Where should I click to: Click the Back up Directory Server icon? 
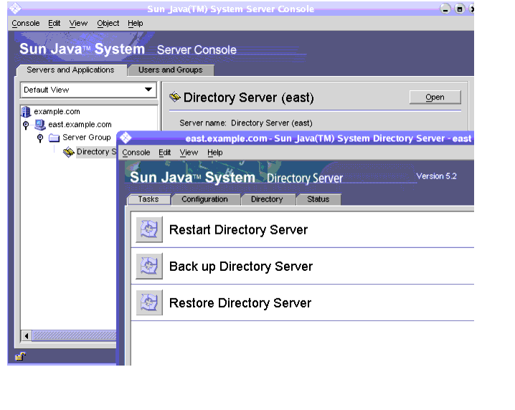(x=149, y=266)
